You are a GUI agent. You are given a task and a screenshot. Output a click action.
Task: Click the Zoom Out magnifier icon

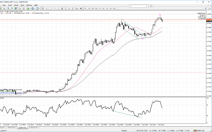click(x=12, y=8)
